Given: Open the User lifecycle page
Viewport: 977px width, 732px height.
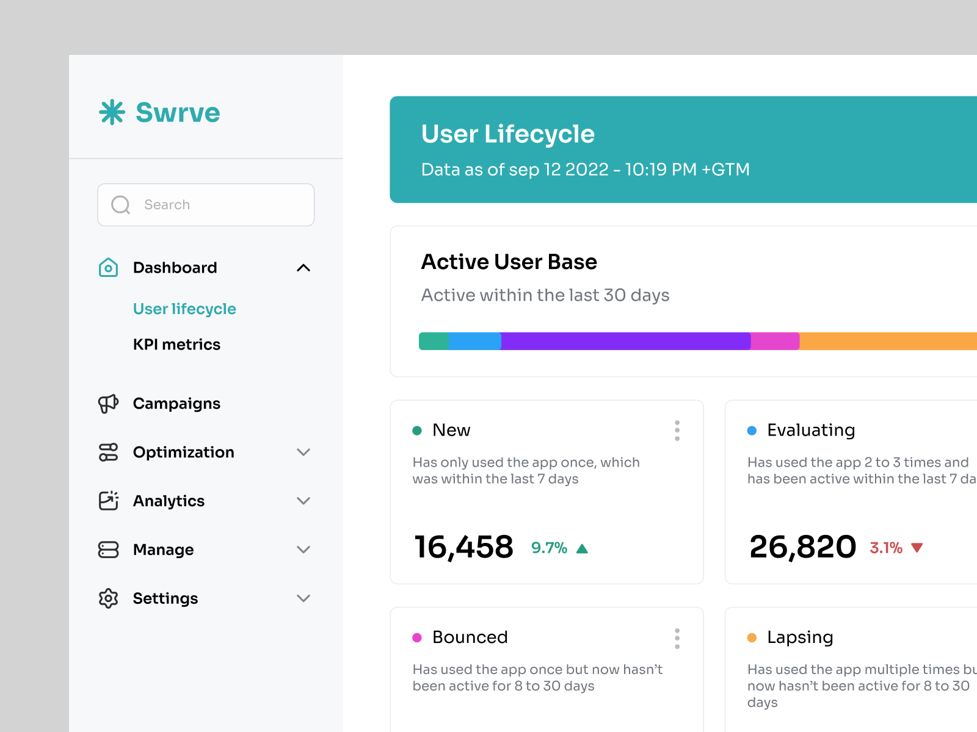Looking at the screenshot, I should pos(184,309).
